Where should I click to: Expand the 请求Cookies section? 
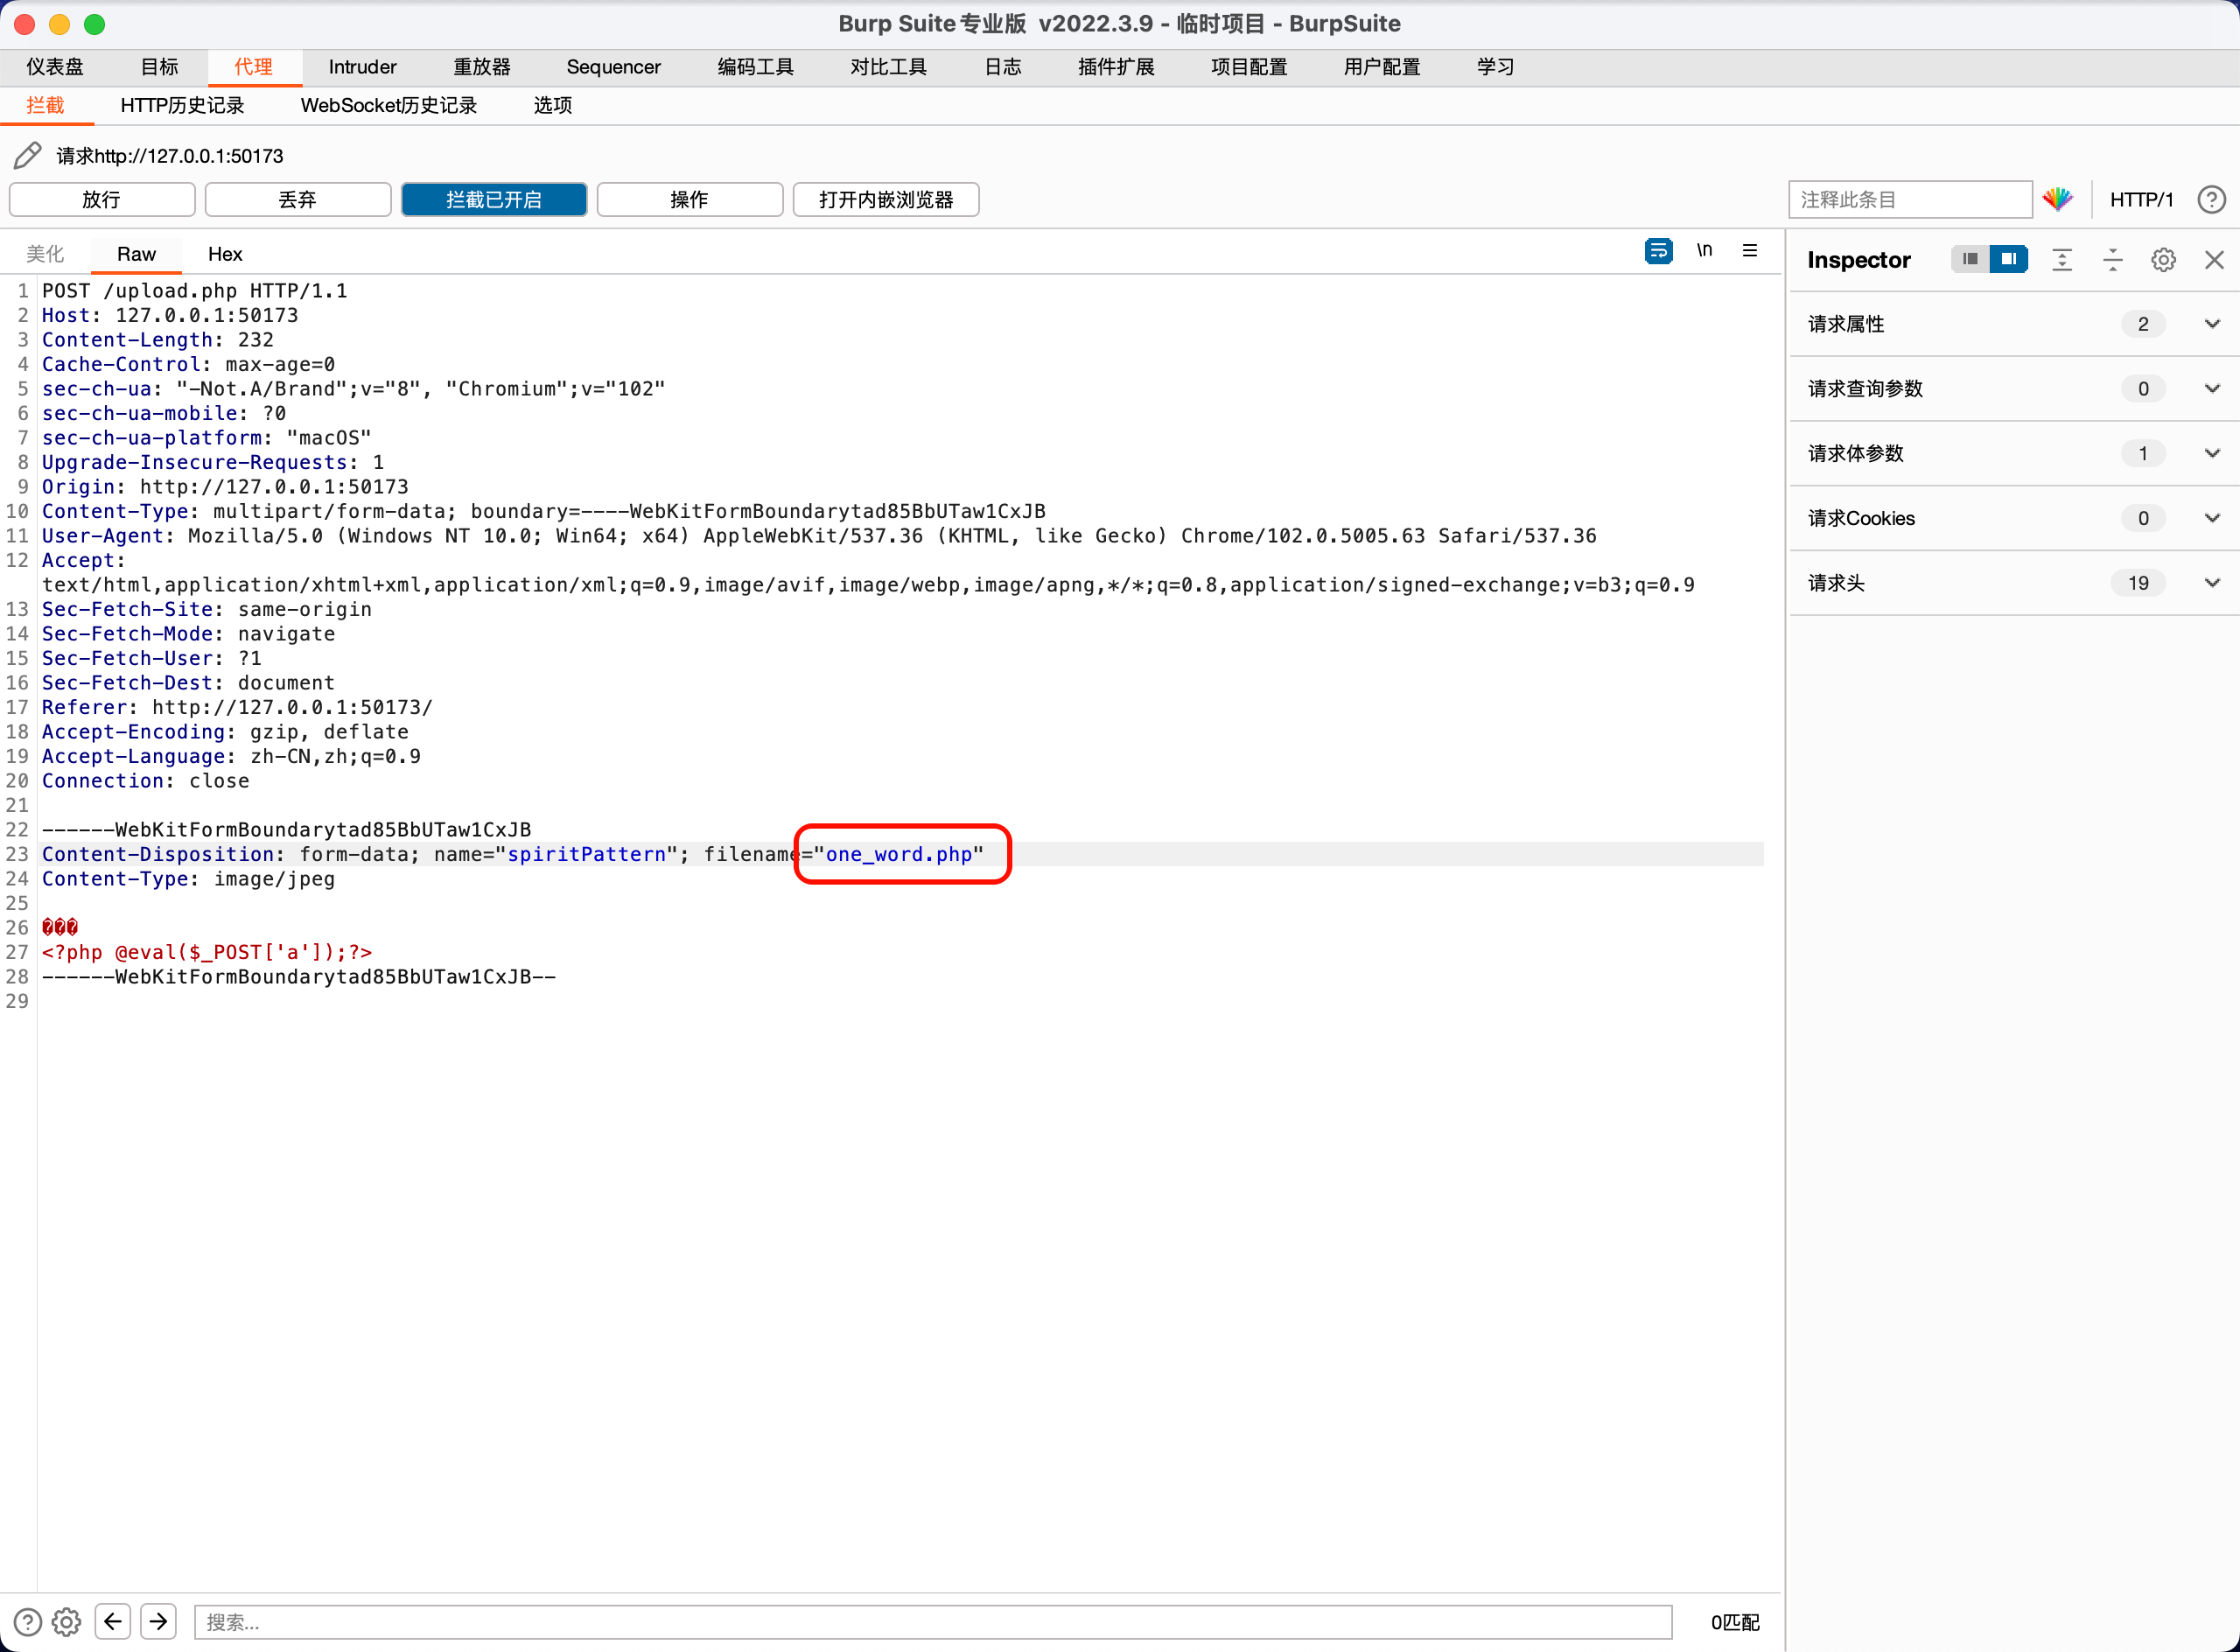coord(2212,517)
